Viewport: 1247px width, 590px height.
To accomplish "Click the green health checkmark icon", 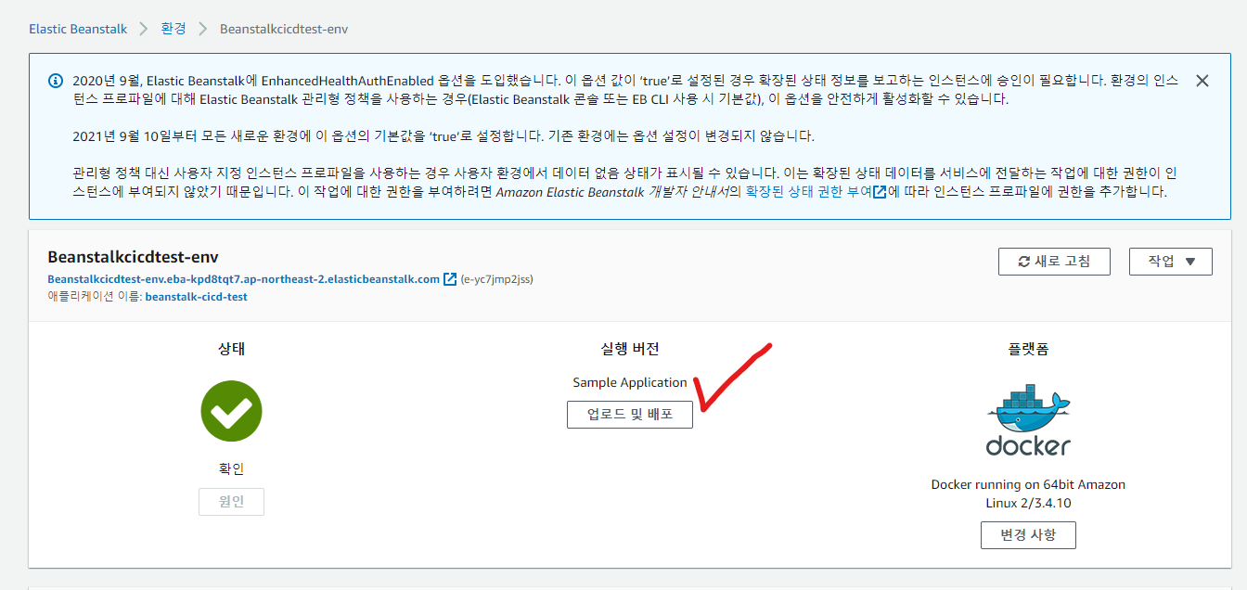I will tap(231, 411).
